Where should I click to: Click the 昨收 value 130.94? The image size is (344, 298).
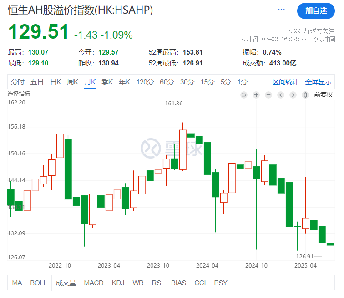tap(108, 63)
